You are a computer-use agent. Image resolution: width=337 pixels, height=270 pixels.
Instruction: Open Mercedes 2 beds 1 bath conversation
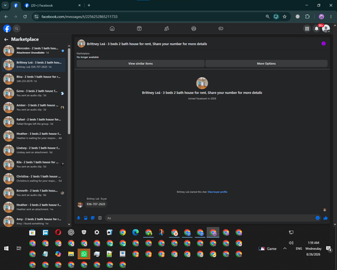34,51
